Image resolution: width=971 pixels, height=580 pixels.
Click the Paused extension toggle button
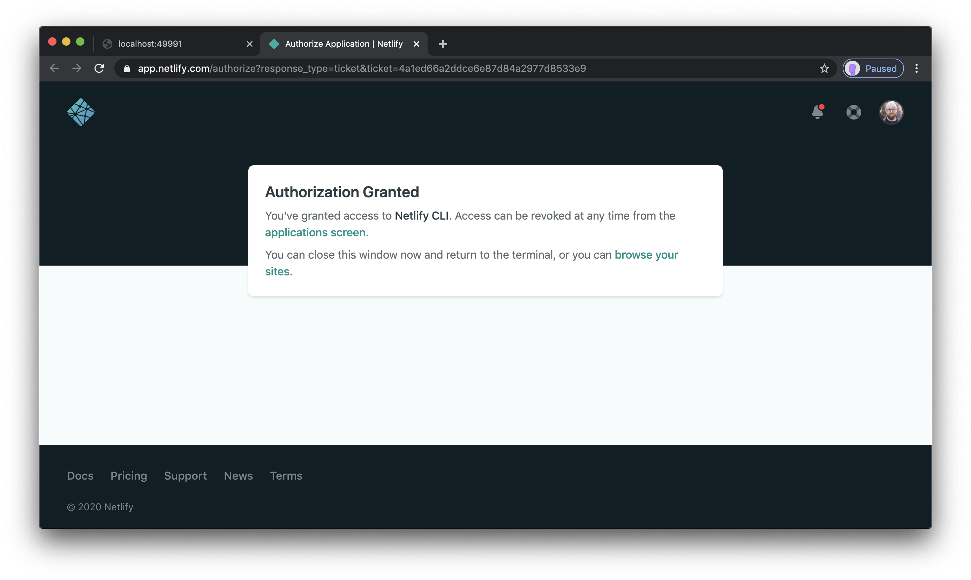point(873,68)
